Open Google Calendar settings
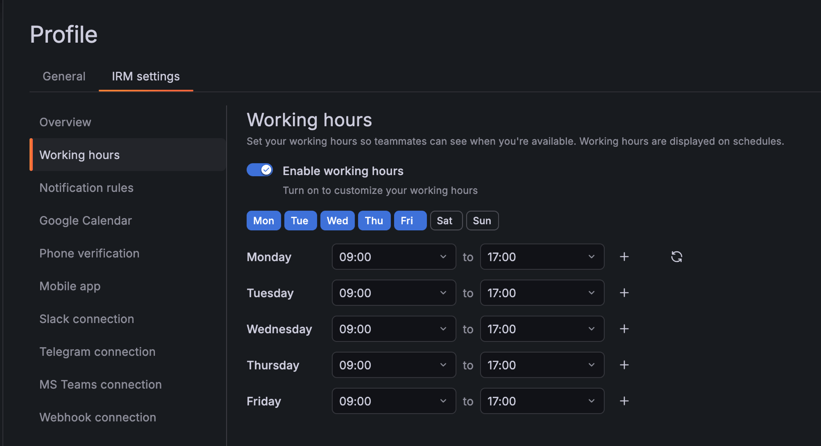821x446 pixels. point(86,220)
